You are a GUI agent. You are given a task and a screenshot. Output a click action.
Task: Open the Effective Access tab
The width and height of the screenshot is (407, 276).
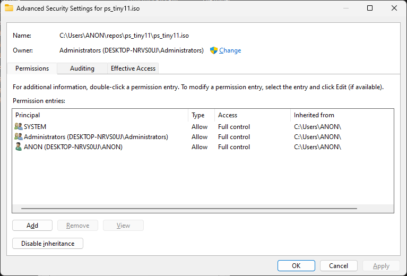(x=133, y=68)
